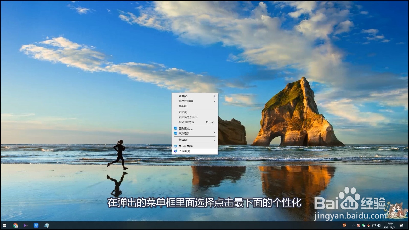Image resolution: width=409 pixels, height=230 pixels.
Task: Click the clock to open the calendar
Action: click(x=389, y=225)
